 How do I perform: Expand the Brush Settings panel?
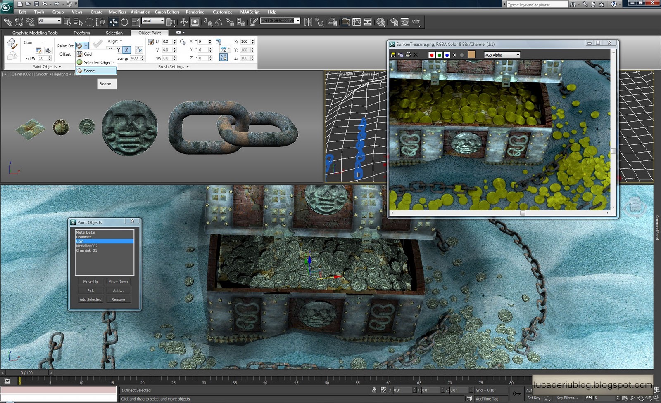tap(173, 67)
